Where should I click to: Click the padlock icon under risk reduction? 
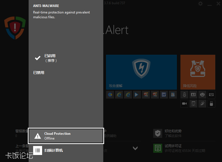click(184, 95)
